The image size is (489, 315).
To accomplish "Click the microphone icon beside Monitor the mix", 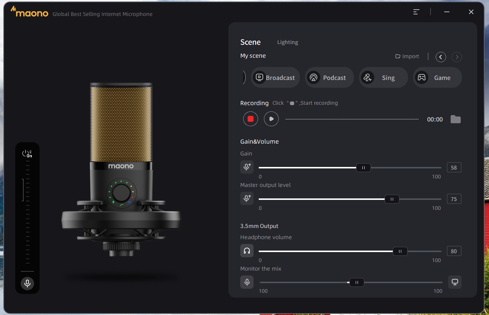I will tap(247, 282).
